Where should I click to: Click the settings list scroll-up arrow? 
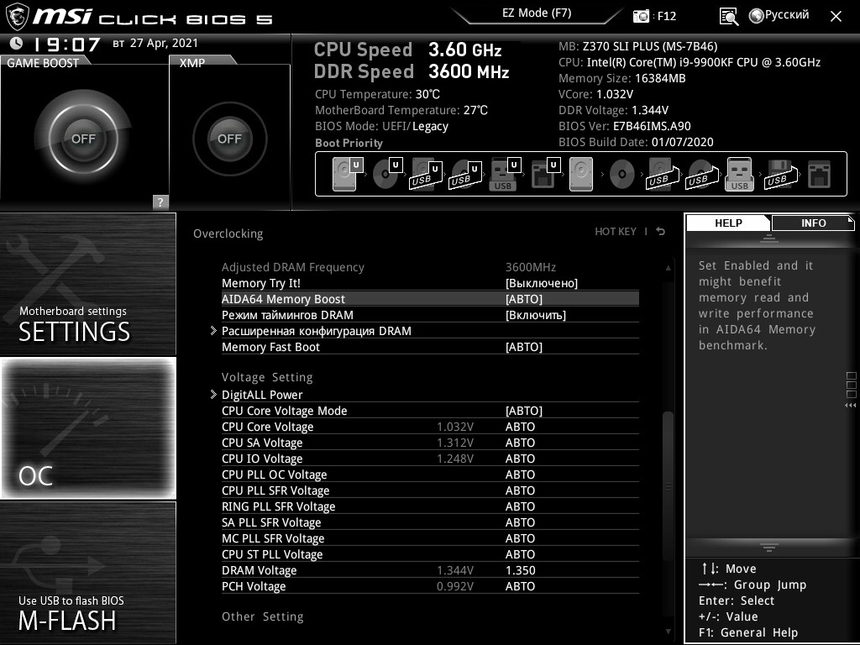668,268
